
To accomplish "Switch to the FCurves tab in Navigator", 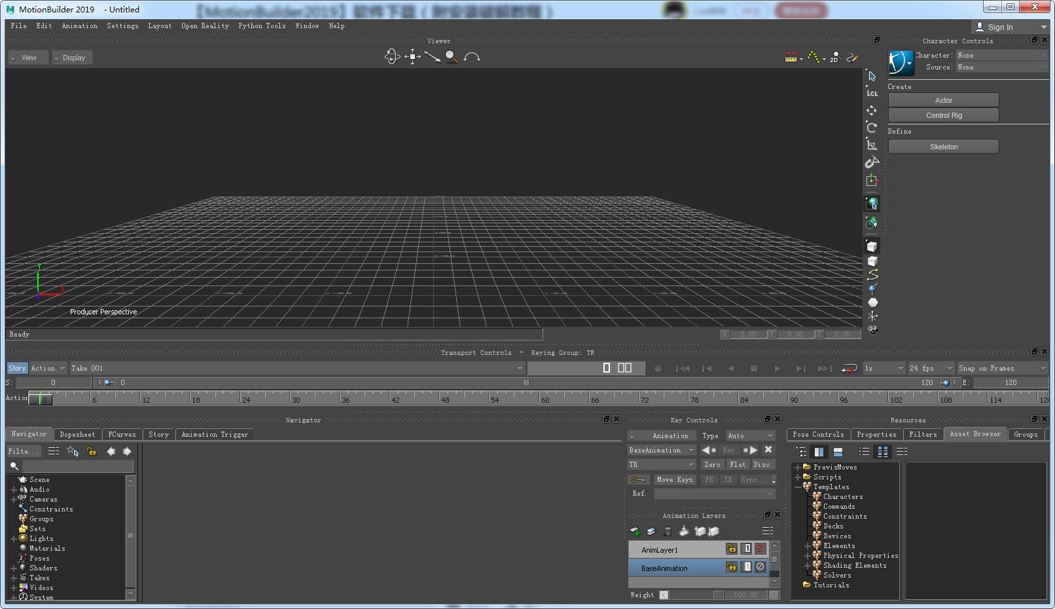I will click(122, 434).
